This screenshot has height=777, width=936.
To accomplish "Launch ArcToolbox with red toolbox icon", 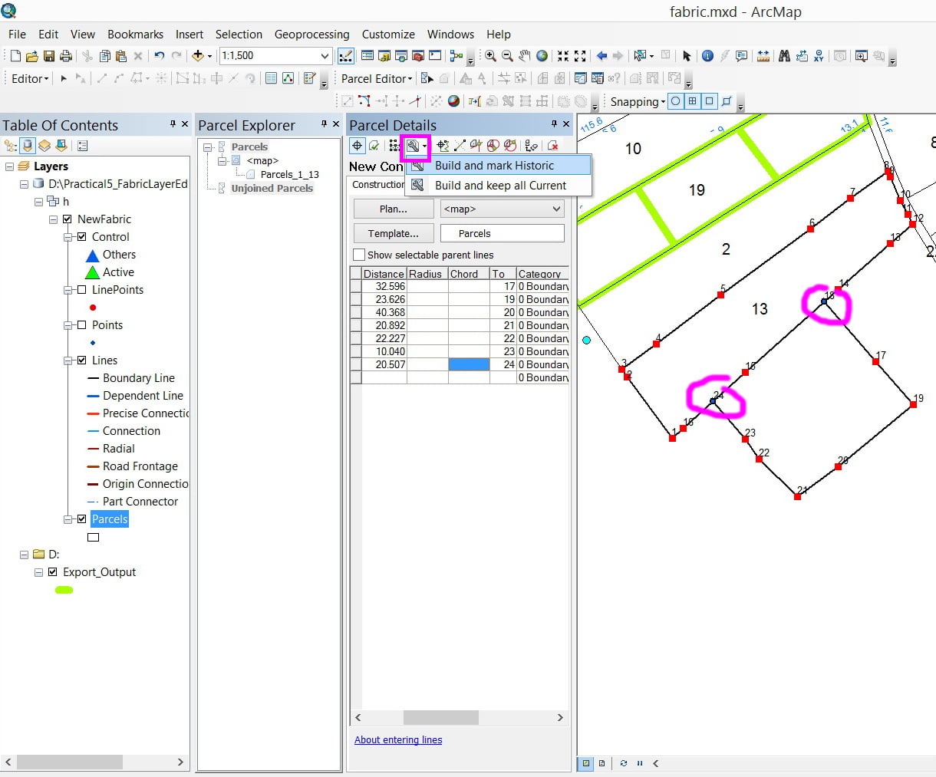I will tap(418, 56).
